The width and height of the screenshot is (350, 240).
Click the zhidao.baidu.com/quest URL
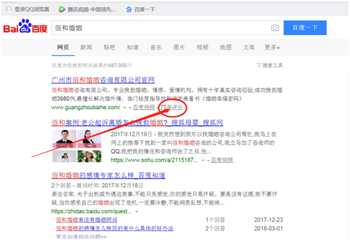point(92,211)
